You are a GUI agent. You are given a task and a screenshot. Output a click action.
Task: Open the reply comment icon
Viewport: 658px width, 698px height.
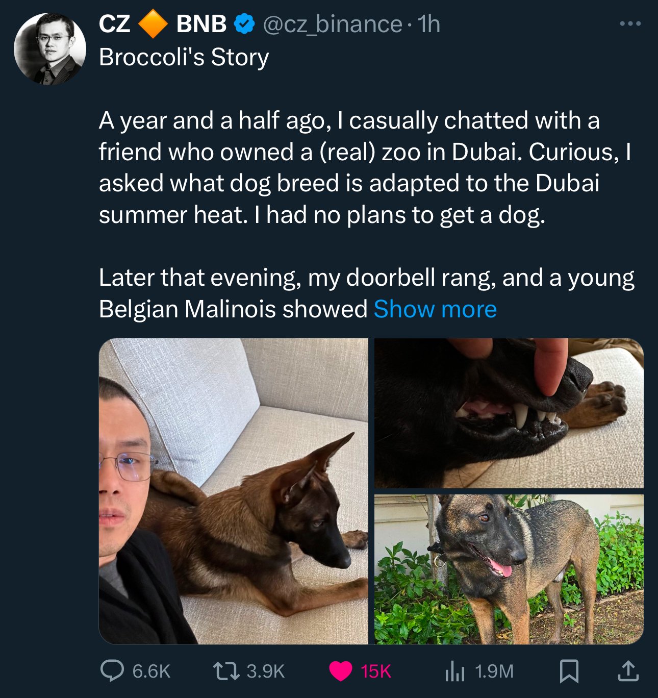[112, 671]
